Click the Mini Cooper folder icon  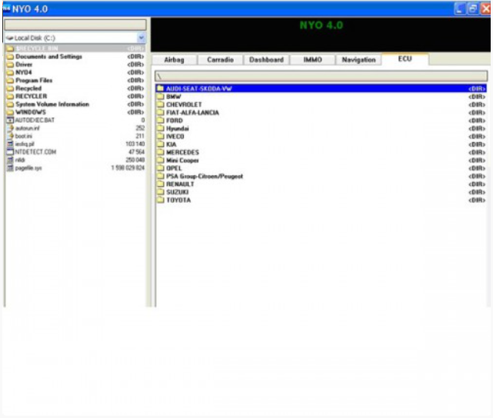pyautogui.click(x=160, y=160)
